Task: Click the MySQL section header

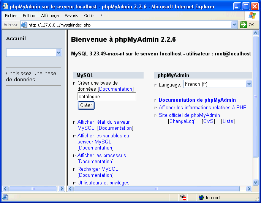Action: coord(108,75)
